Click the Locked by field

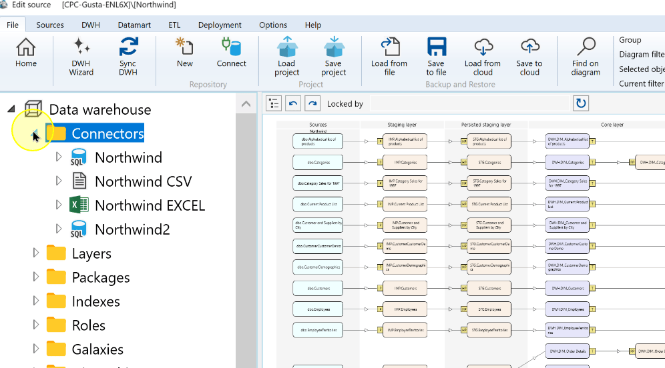(x=469, y=103)
